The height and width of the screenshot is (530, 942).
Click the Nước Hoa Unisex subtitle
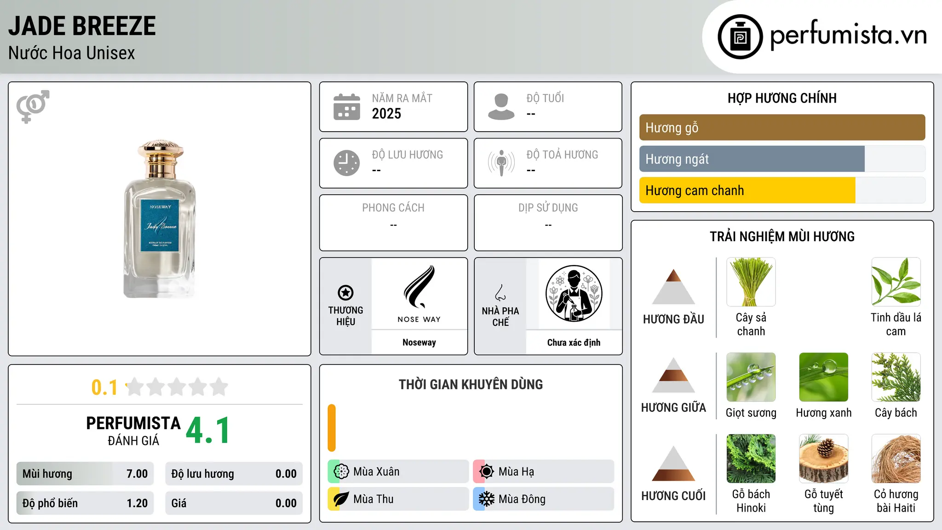(72, 53)
